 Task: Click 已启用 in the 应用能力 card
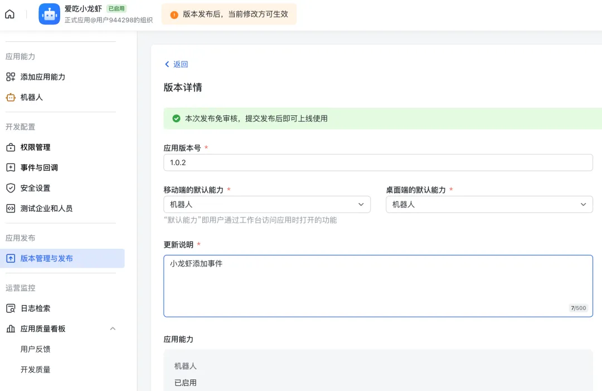186,383
